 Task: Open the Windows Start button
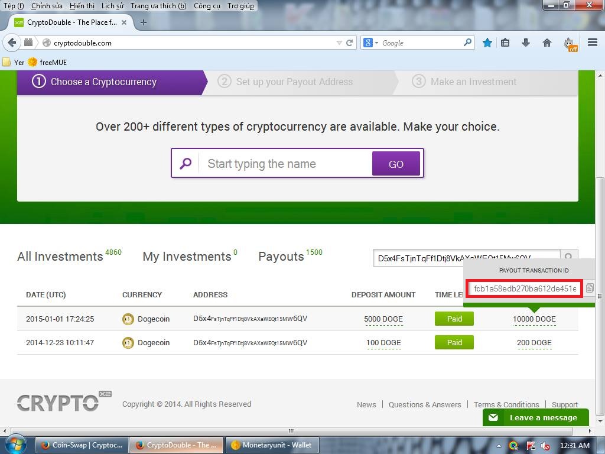(15, 445)
